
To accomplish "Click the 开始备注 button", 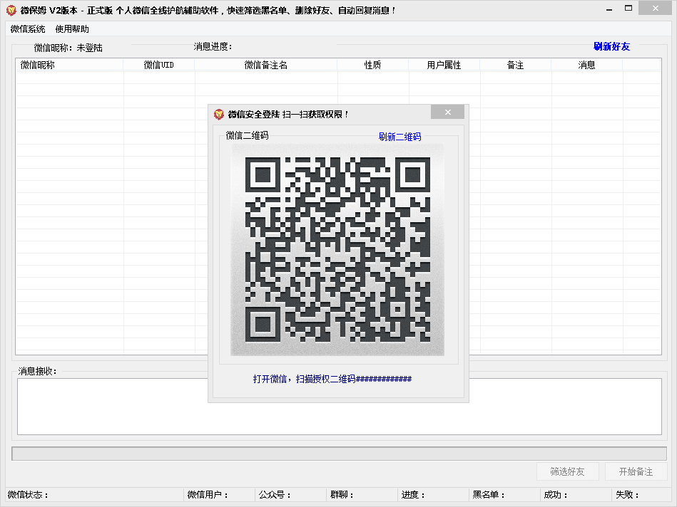I will point(636,471).
